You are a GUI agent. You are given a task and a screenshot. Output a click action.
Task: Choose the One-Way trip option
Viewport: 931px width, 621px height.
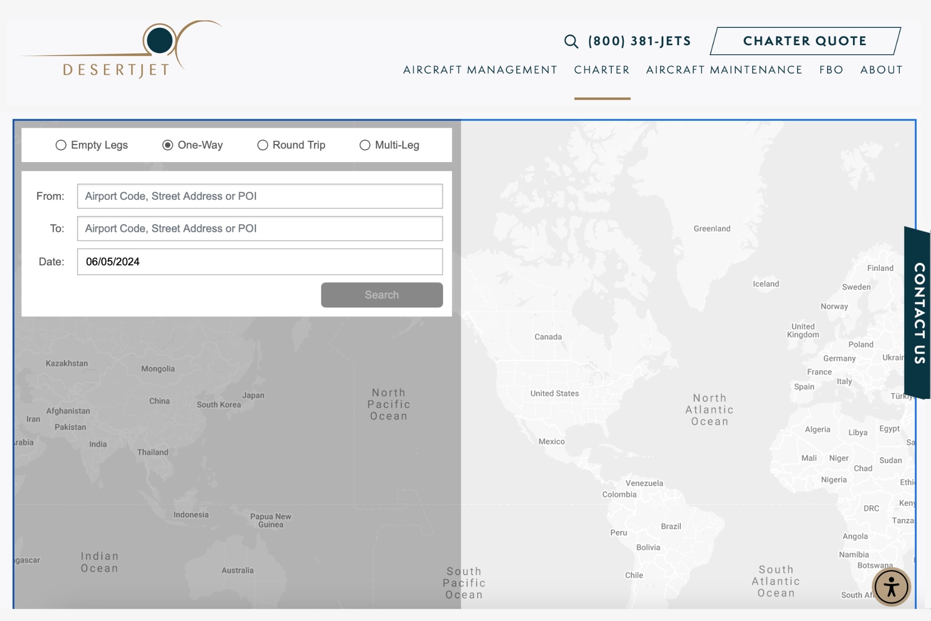(x=168, y=145)
